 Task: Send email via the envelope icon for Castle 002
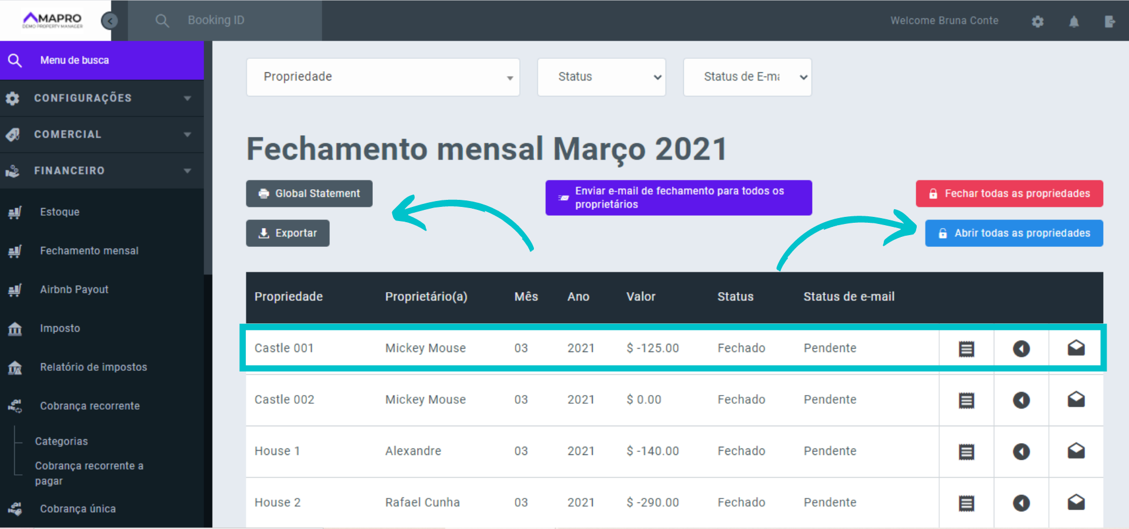[x=1076, y=399]
